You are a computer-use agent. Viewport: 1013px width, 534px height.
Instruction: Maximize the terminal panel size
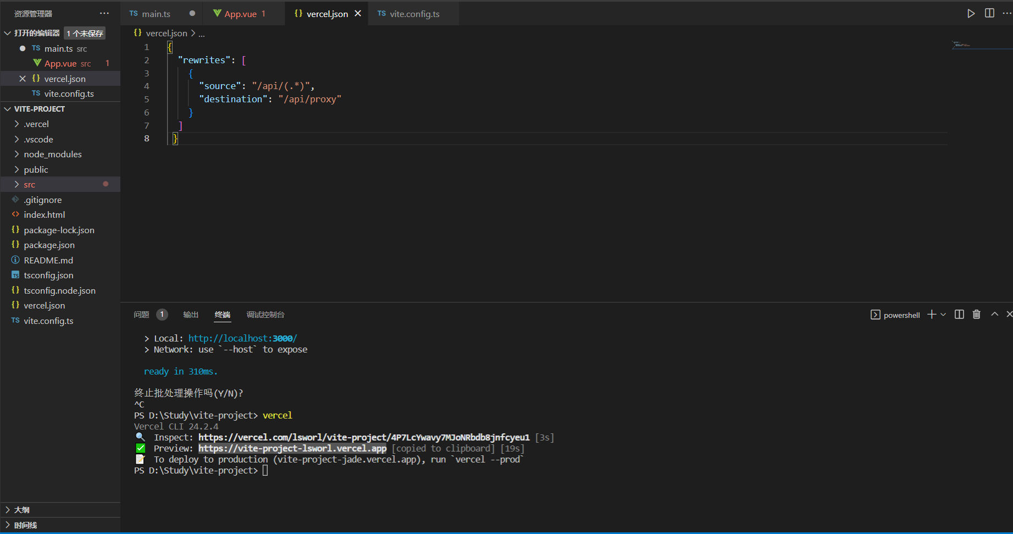994,315
